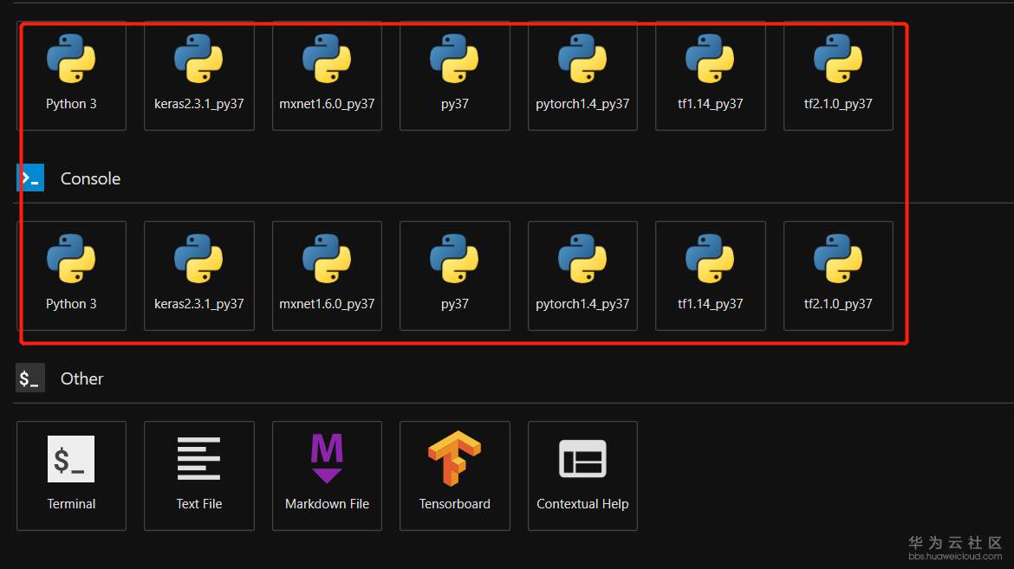Launch mxnet1.6.0_py37 kernel in the row above Console
Screen dimensions: 1014x569
tap(328, 75)
